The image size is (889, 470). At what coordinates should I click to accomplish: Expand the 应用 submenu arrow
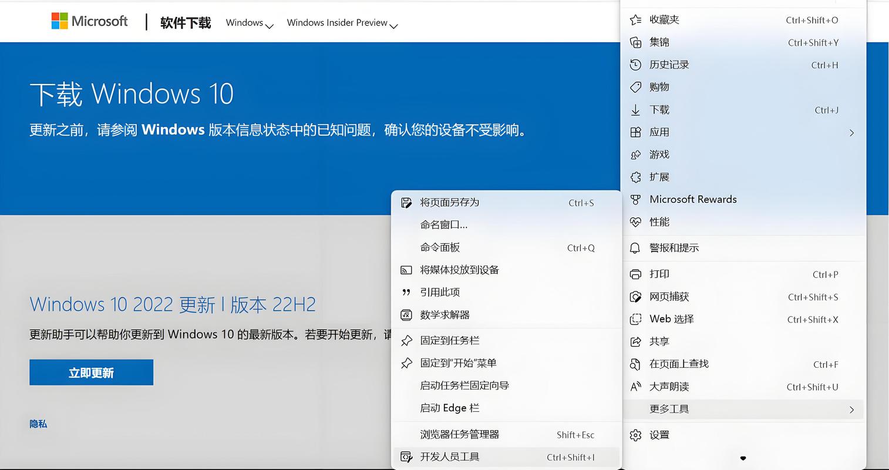(852, 133)
